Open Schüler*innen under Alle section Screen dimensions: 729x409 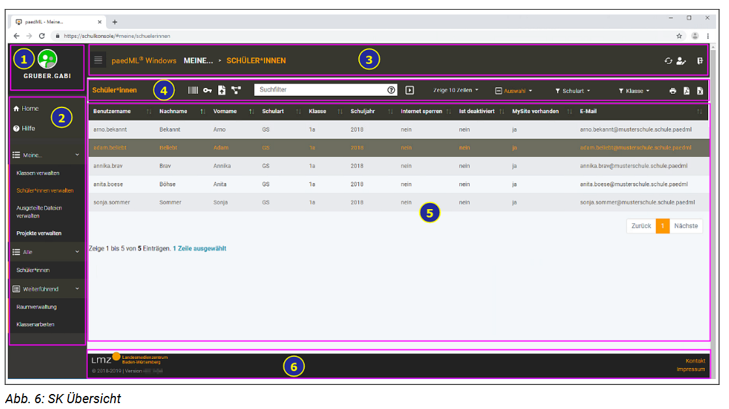coord(33,270)
